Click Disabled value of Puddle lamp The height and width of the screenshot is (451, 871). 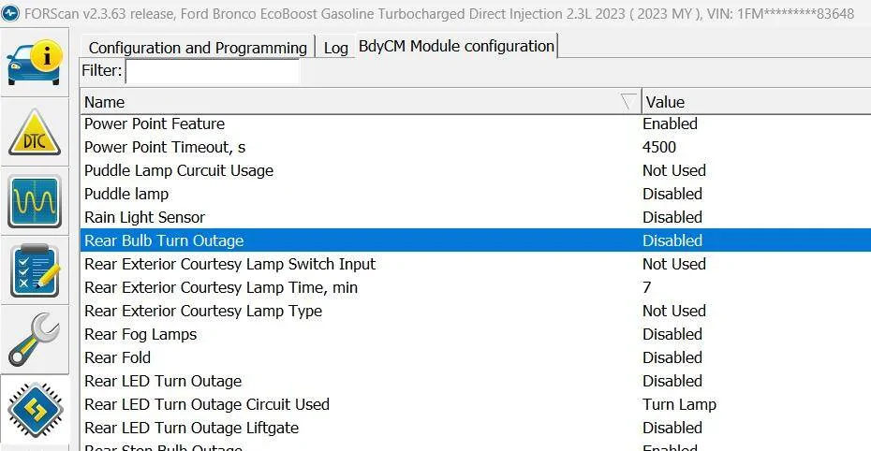point(672,194)
